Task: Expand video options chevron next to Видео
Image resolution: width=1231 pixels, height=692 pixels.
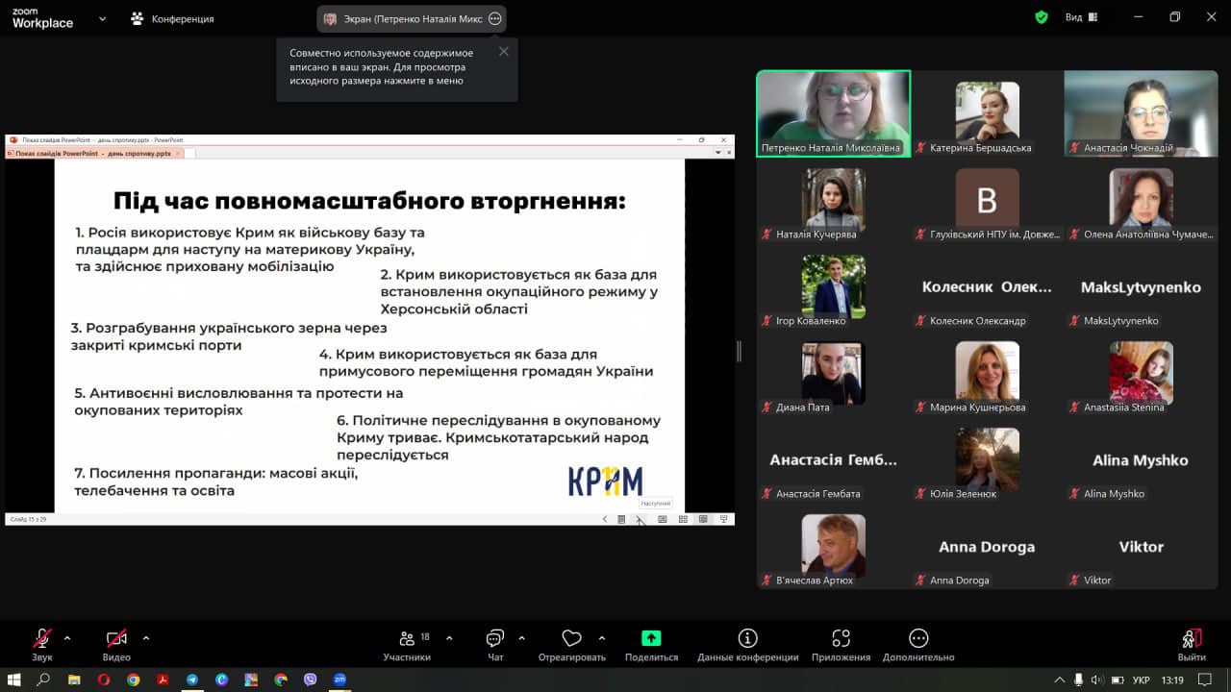Action: point(146,637)
